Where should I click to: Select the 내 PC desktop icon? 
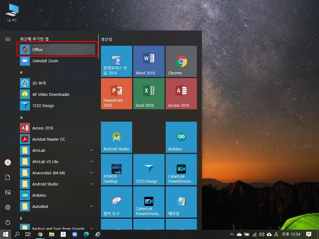12,12
